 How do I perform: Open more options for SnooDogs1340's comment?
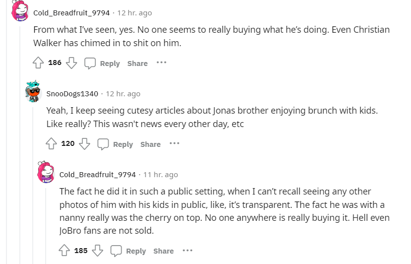[175, 144]
